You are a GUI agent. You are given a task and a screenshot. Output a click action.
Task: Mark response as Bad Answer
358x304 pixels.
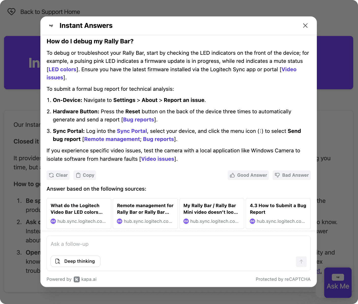pyautogui.click(x=292, y=175)
